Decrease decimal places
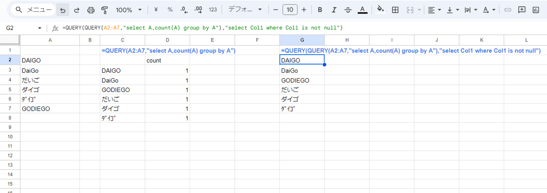The width and height of the screenshot is (547, 193). [184, 10]
